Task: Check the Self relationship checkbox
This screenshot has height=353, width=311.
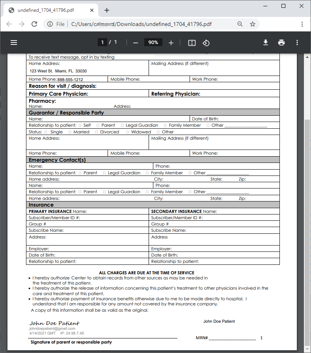Action: 80,126
